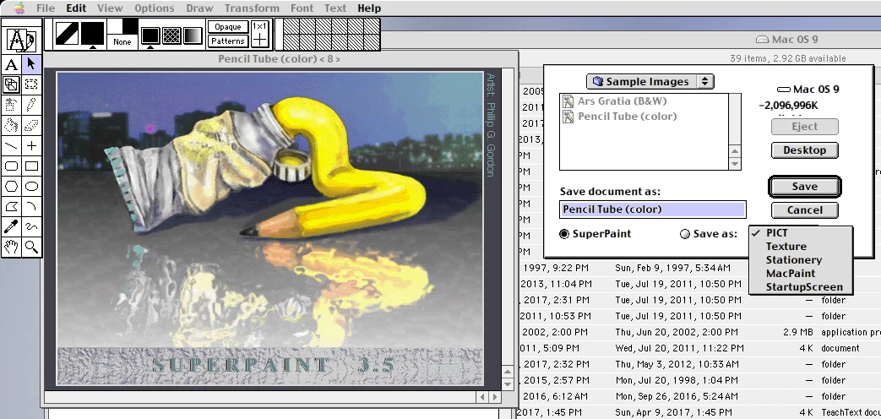Click the Cancel button
The image size is (881, 419).
point(805,210)
